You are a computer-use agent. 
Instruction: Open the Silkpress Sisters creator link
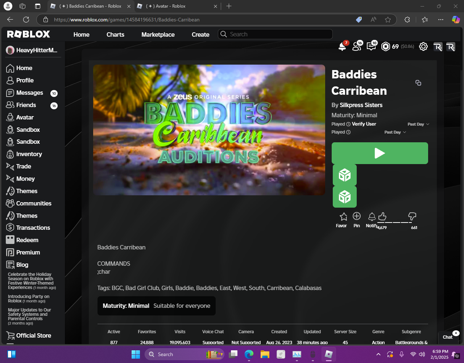coord(361,105)
